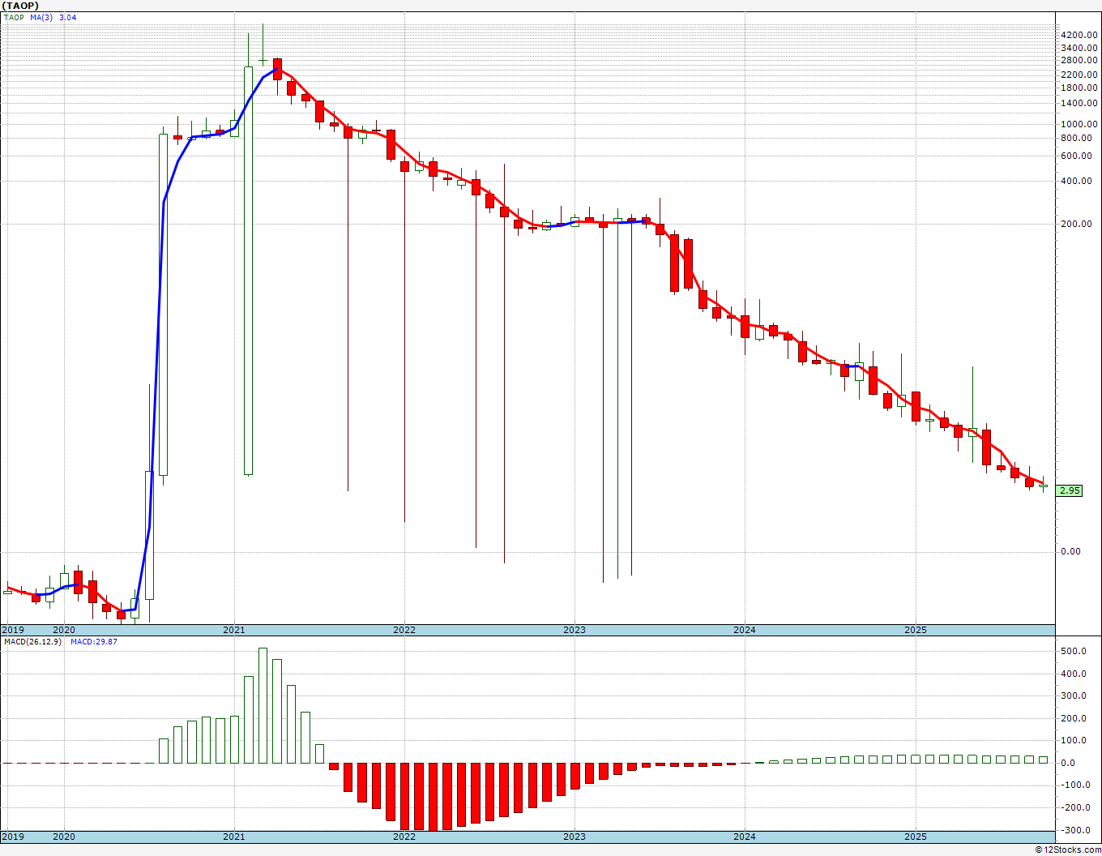Click 2020 on the MACD panel time axis
This screenshot has width=1102, height=856.
63,837
